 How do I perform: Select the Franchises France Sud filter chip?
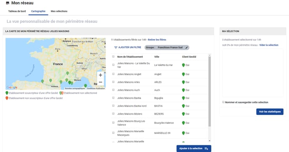[167, 47]
